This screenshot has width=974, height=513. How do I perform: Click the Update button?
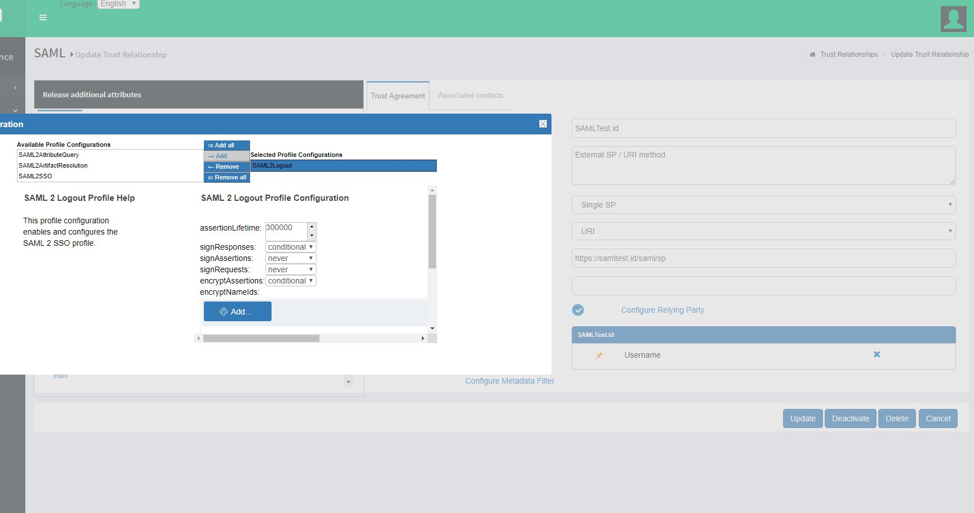click(802, 418)
